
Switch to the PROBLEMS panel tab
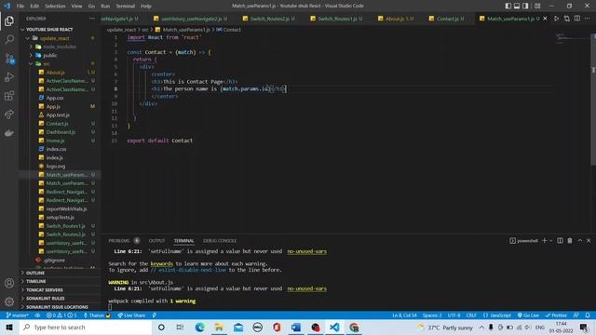[x=124, y=240]
